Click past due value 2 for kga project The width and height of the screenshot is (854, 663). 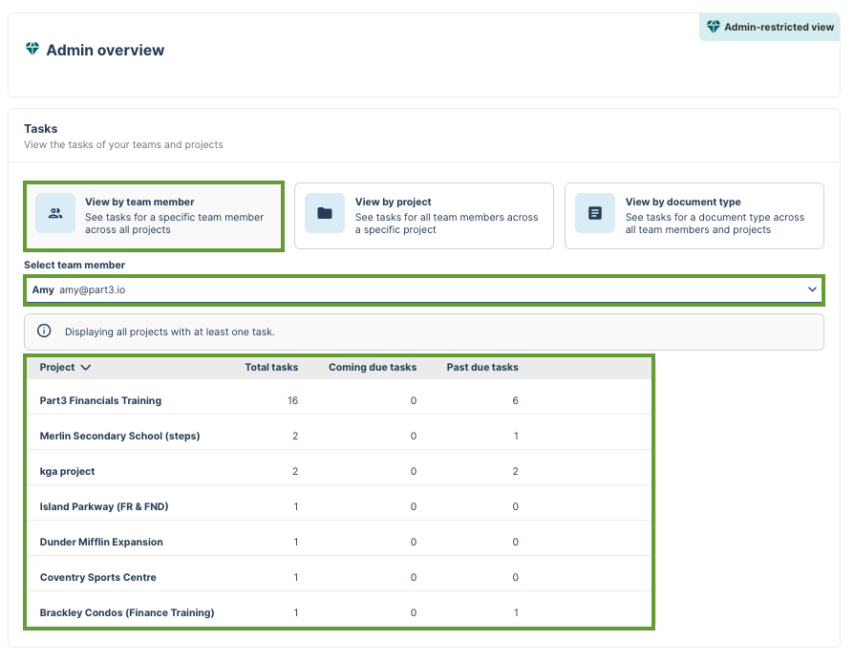[x=515, y=471]
